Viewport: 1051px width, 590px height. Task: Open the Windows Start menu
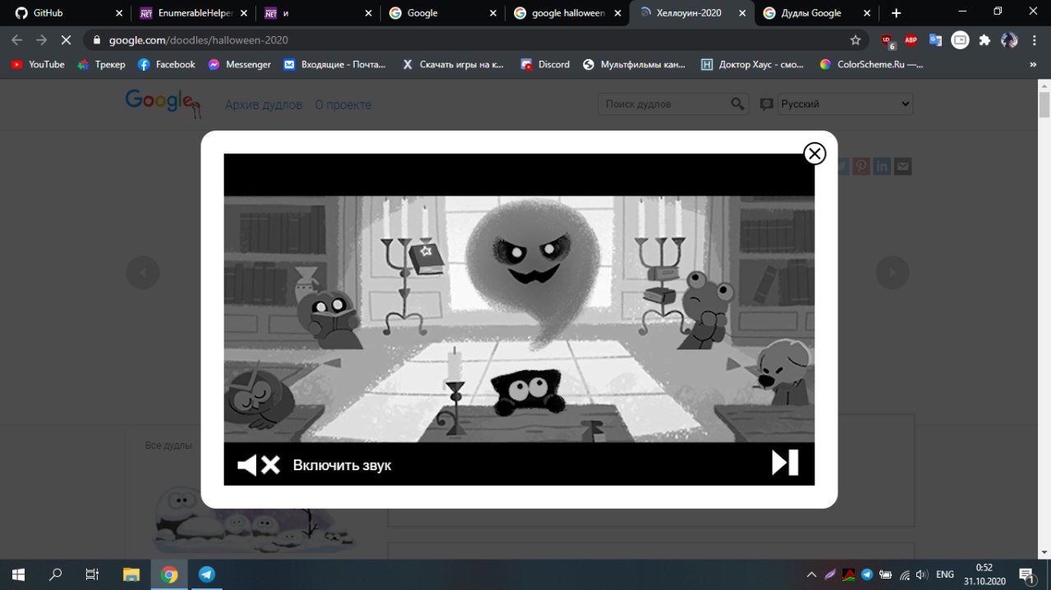[18, 574]
